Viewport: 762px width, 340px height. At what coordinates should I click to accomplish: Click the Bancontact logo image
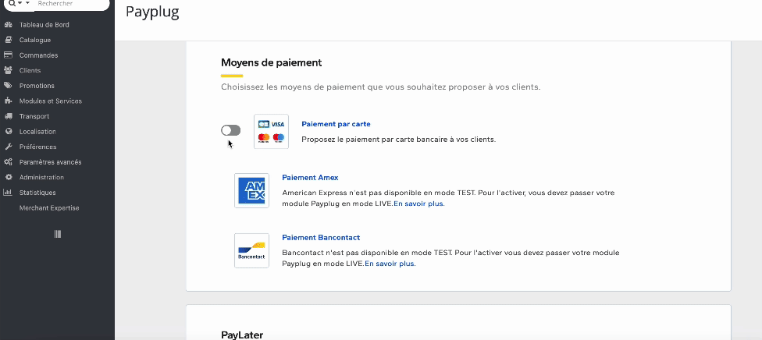(x=251, y=250)
